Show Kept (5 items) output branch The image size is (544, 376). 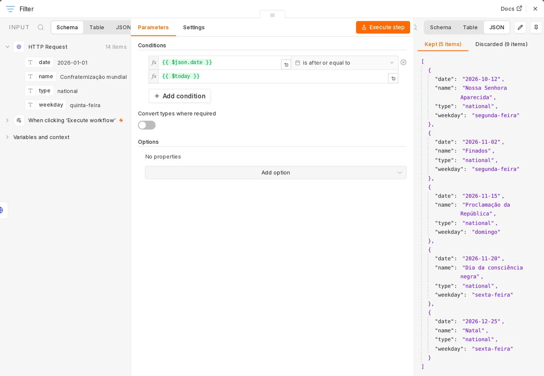click(443, 44)
